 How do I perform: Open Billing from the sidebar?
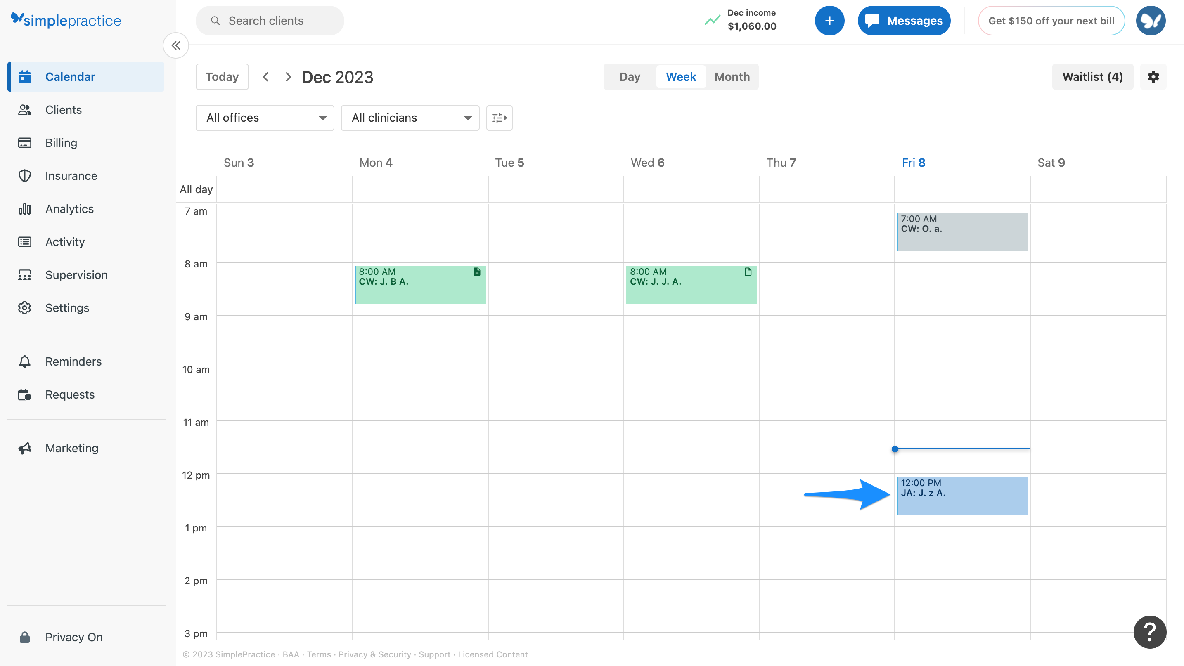(x=61, y=142)
